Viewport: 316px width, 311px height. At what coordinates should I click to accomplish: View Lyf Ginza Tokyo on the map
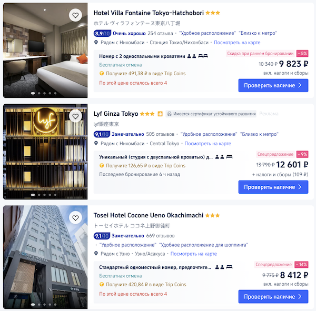pyautogui.click(x=208, y=144)
